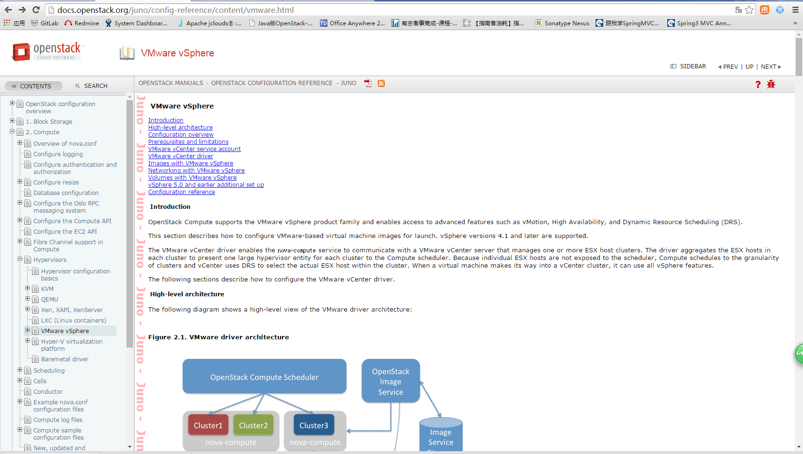Screen dimensions: 803x454
Task: Open Configuration reference link
Action: (182, 192)
